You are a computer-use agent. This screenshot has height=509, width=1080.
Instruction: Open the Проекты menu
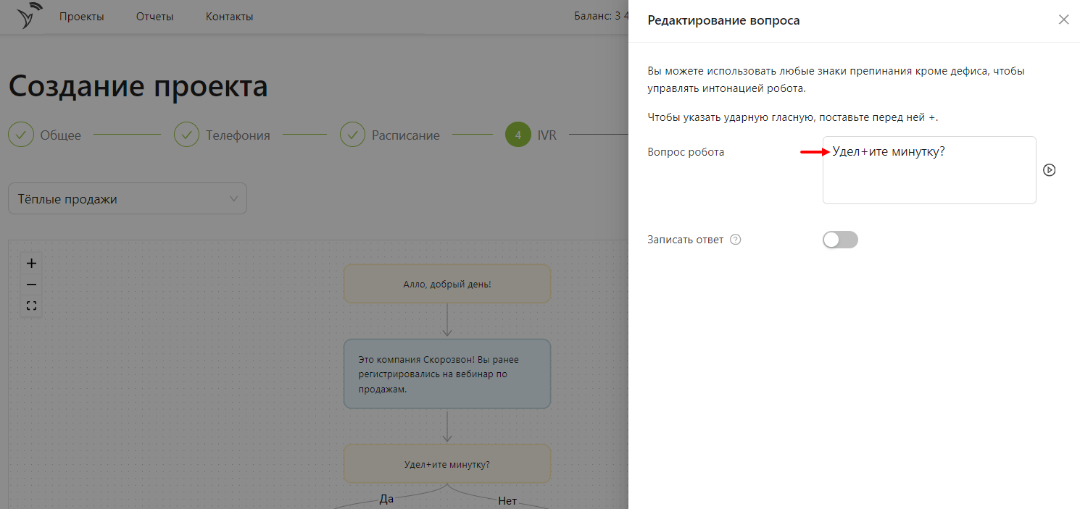coord(82,17)
